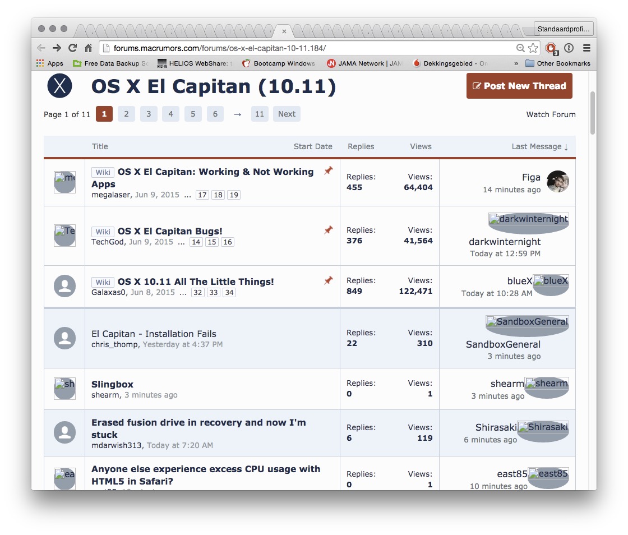Open Dekkingsgebied bookmark
Viewport: 628px width, 535px height.
click(450, 63)
